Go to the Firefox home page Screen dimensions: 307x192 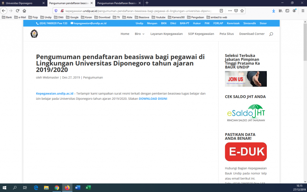click(25, 11)
